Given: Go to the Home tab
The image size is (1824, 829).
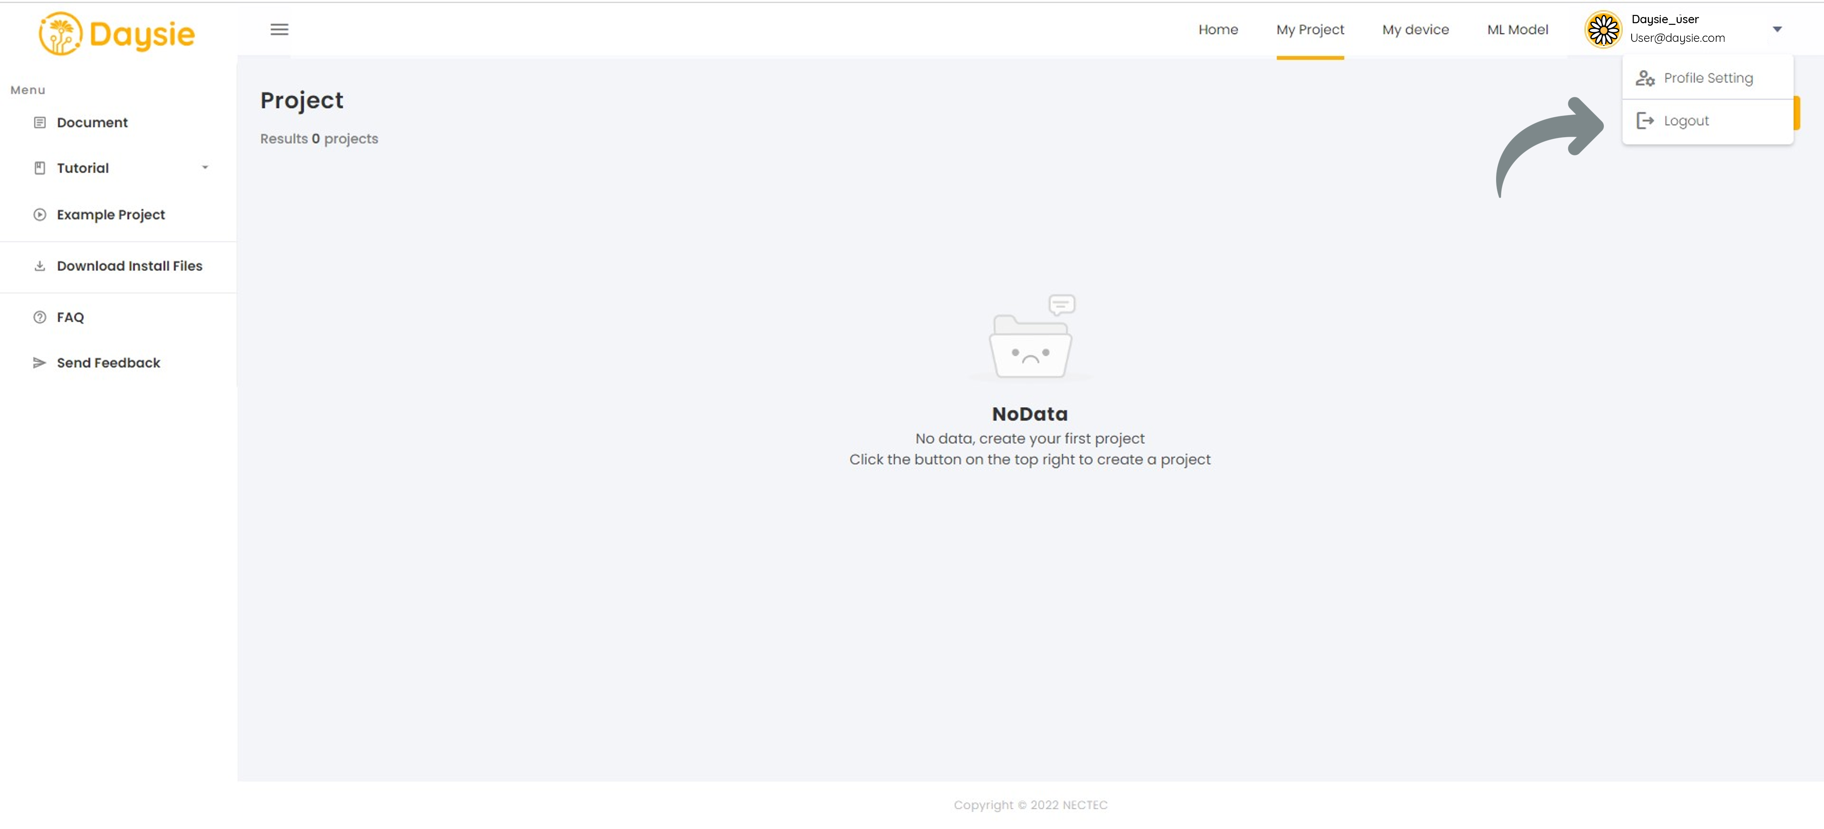Looking at the screenshot, I should click(1218, 30).
